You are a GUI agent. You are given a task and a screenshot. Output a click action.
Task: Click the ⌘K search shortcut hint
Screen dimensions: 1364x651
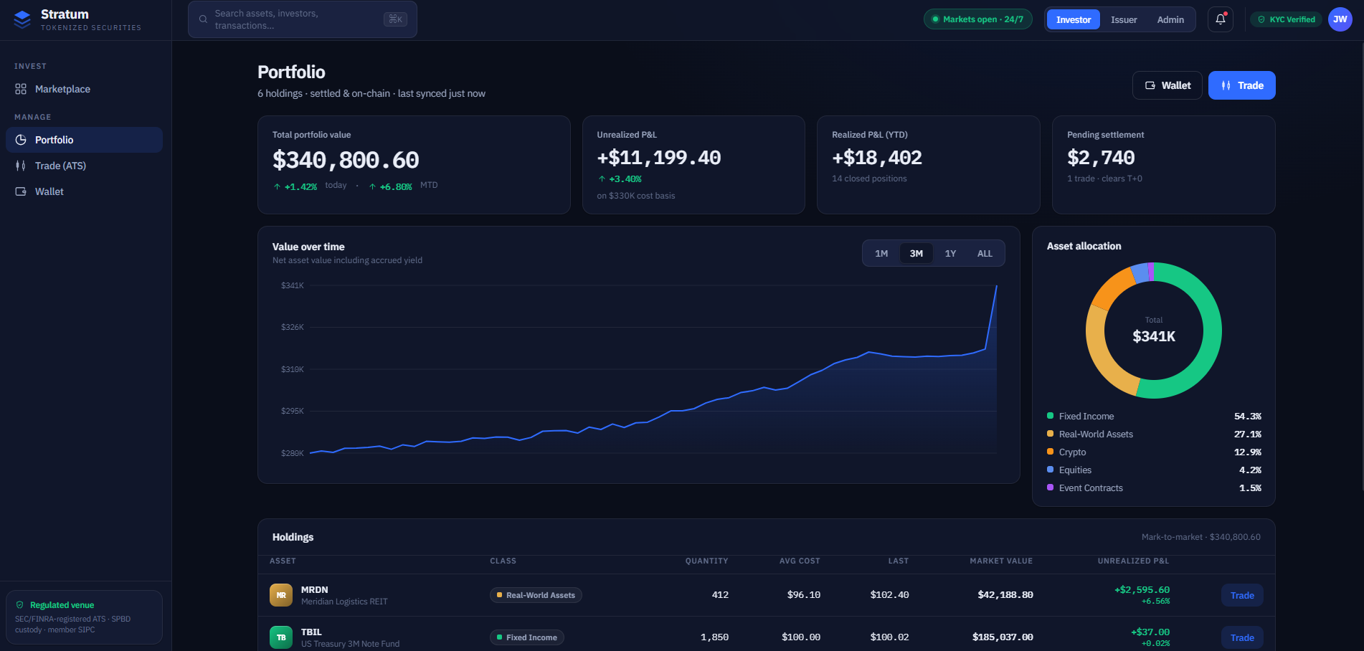coord(395,19)
